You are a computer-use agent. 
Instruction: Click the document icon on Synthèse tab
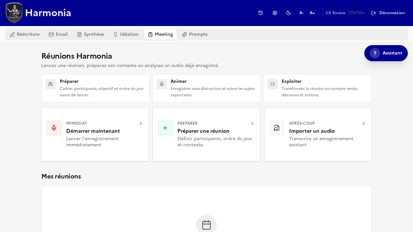pyautogui.click(x=79, y=34)
